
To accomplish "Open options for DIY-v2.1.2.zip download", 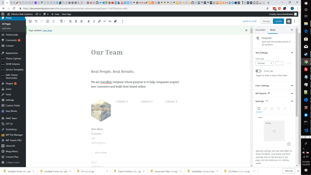I will [x=107, y=171].
